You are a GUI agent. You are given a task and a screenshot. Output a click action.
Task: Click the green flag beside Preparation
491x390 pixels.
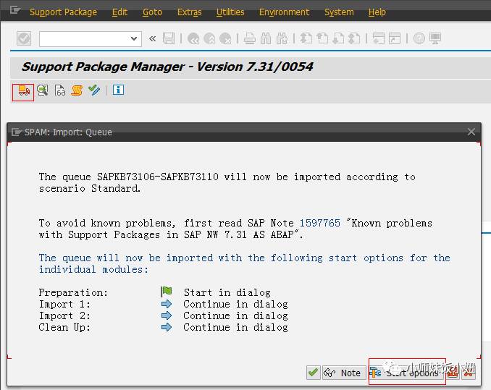pos(167,292)
